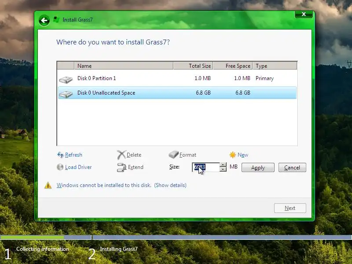Click the Grass7 flag logo in title bar
This screenshot has height=264, width=352.
(x=56, y=20)
